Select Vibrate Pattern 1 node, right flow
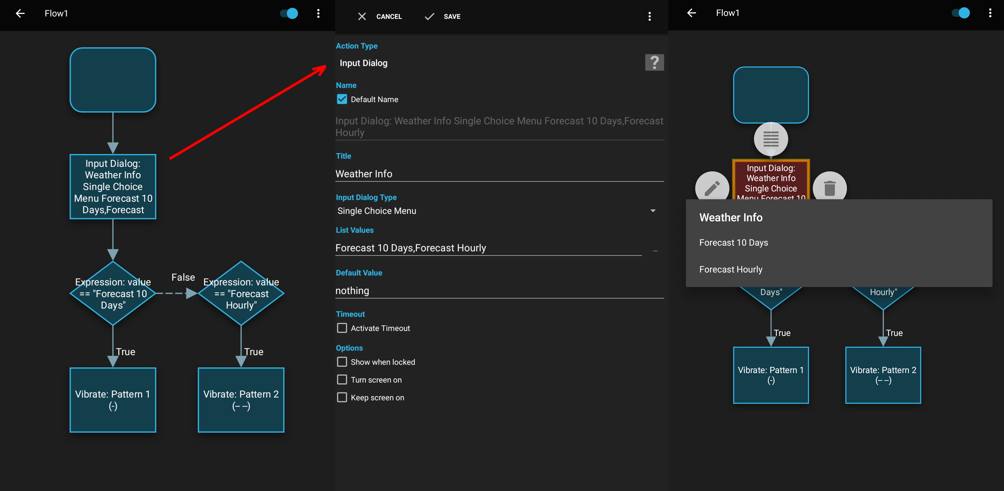 tap(771, 375)
